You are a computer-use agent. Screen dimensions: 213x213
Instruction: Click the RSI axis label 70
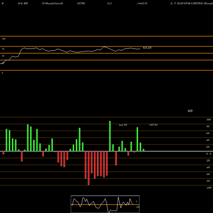(x=3, y=49)
